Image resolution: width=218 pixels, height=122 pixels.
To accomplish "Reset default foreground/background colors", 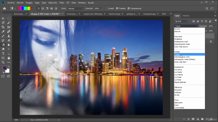I will click(3, 72).
